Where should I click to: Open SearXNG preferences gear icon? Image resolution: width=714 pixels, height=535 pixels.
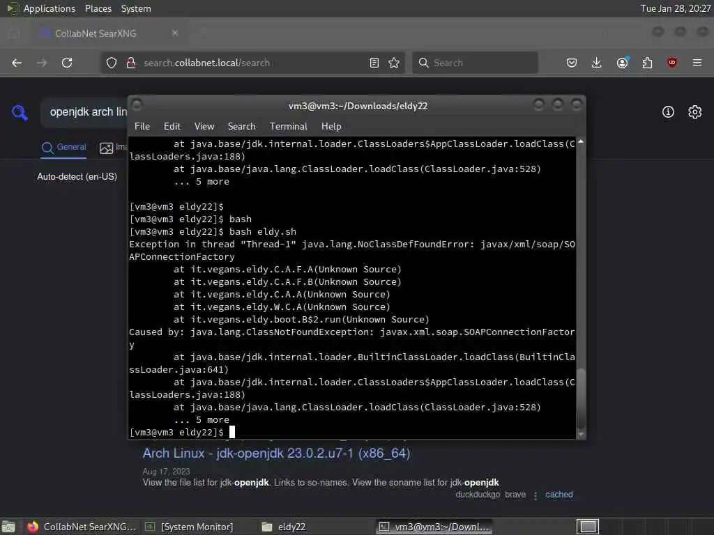695,112
